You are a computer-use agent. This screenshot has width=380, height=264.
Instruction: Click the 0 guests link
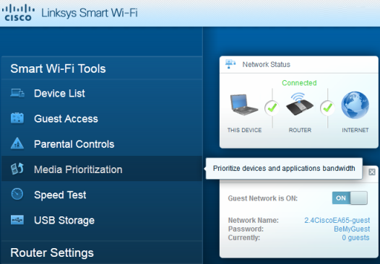click(x=355, y=237)
